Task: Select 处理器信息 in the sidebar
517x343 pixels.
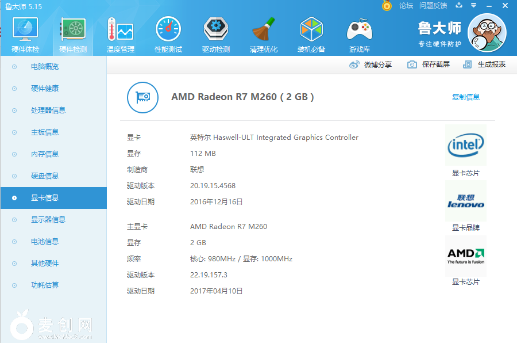Action: pyautogui.click(x=48, y=110)
